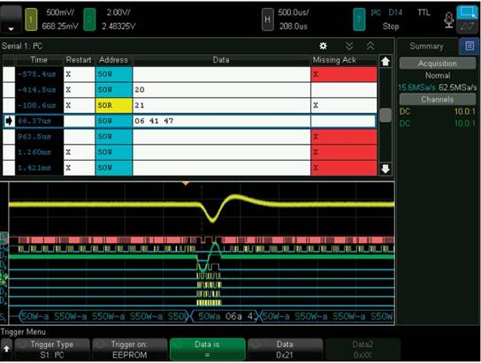This screenshot has height=363, width=481.
Task: Open the Serial 1 I²C settings gear
Action: coord(323,46)
